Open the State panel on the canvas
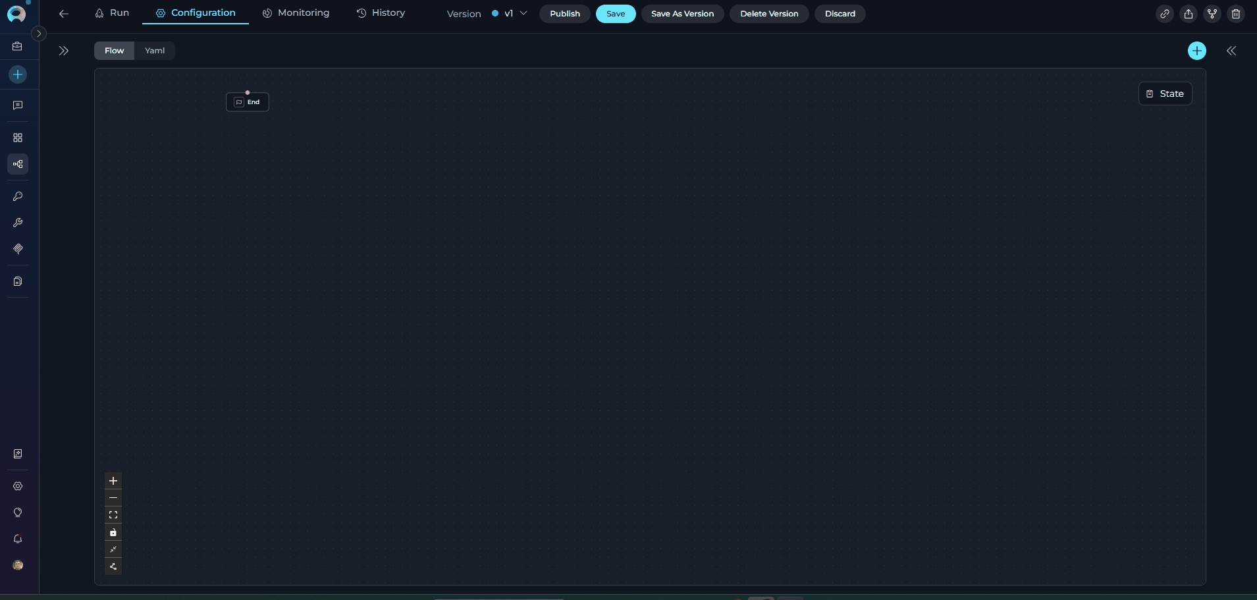This screenshot has height=600, width=1257. tap(1165, 94)
